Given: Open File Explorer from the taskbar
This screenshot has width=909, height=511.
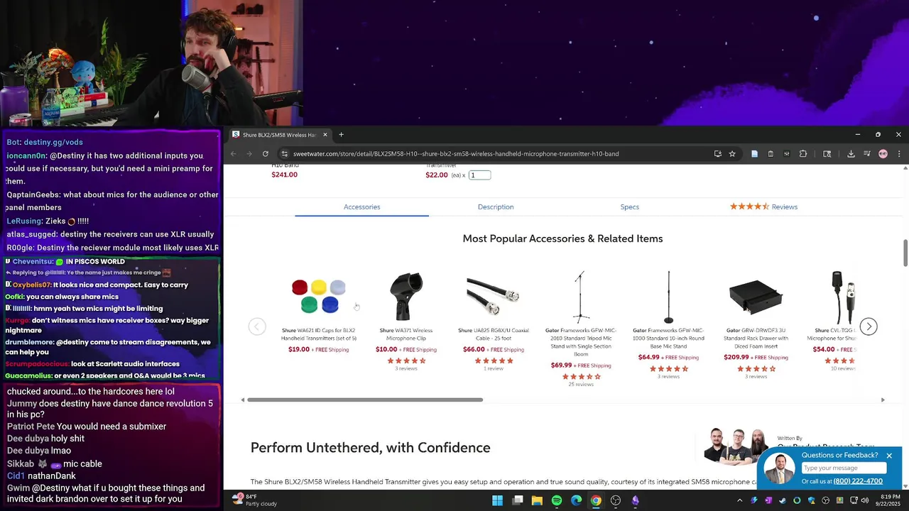Looking at the screenshot, I should pos(537,500).
